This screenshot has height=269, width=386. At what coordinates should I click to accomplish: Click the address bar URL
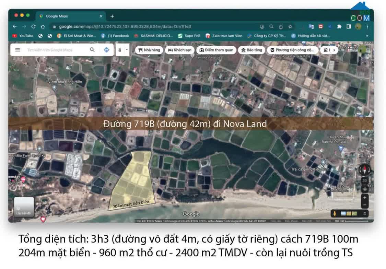tap(125, 26)
